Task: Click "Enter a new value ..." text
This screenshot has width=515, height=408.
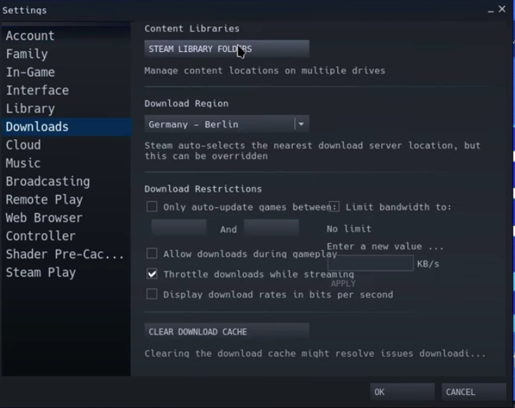Action: (x=385, y=246)
